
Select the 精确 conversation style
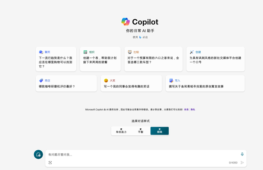pos(160,131)
